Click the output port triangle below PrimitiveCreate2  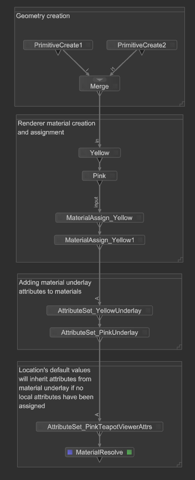coord(142,53)
